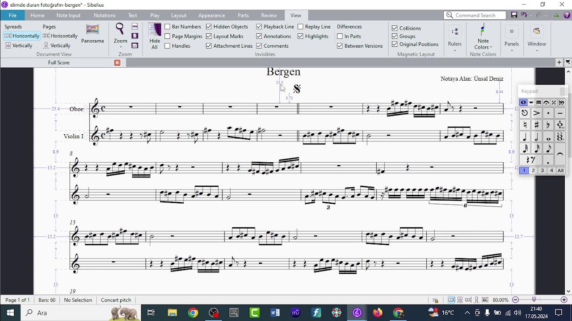Viewport: 572px width, 321px height.
Task: Switch to the Review tab
Action: point(269,15)
